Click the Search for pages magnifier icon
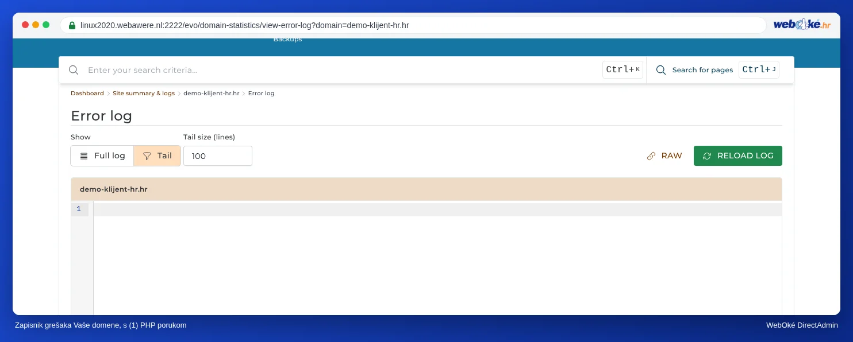 [661, 70]
